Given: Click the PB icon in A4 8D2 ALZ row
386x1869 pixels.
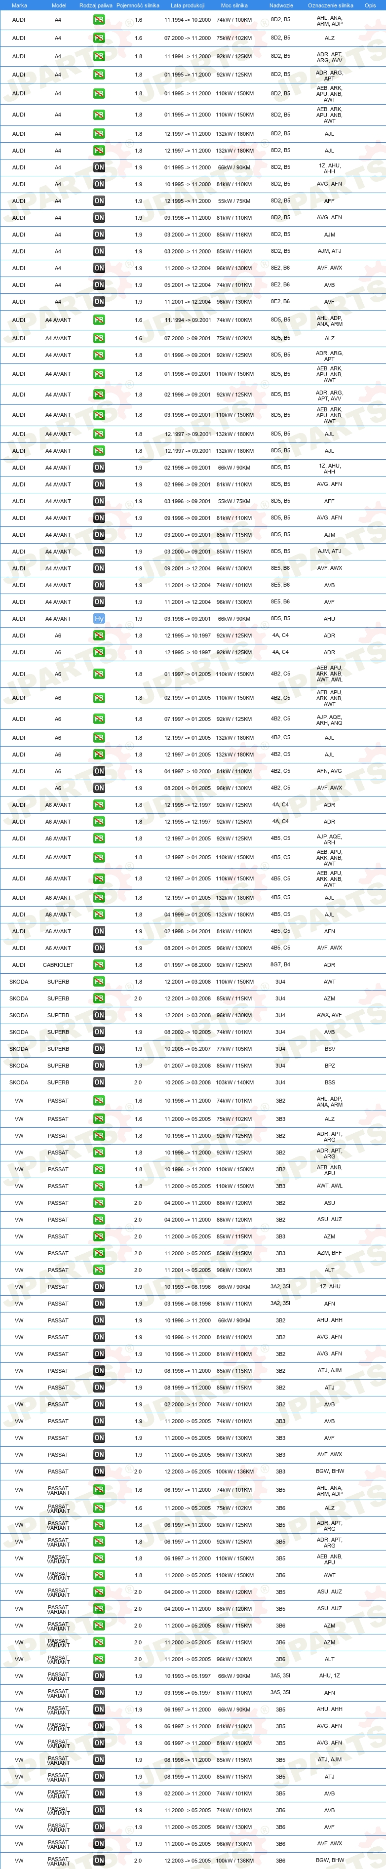Looking at the screenshot, I should (99, 38).
